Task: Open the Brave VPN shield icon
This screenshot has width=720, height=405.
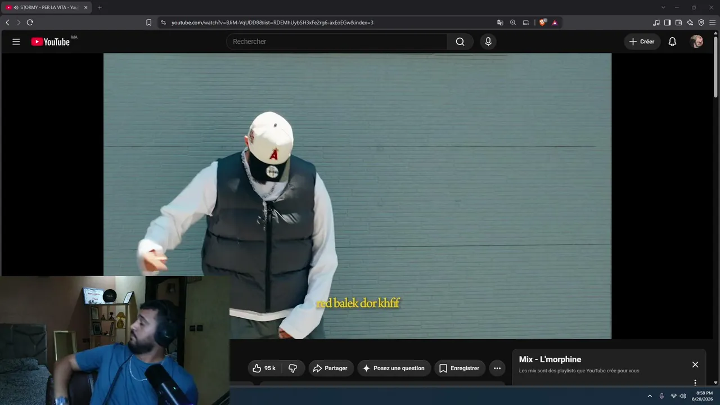Action: pos(701,22)
